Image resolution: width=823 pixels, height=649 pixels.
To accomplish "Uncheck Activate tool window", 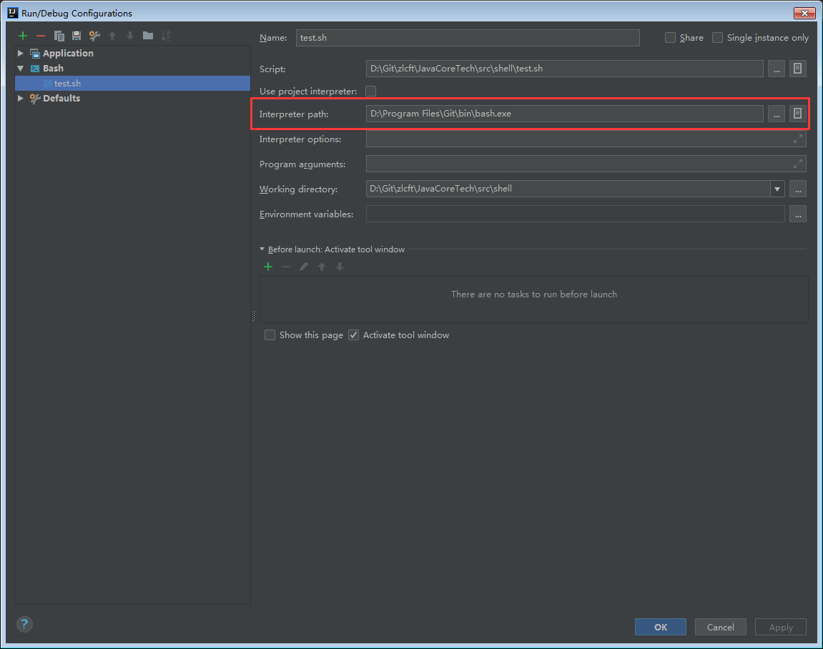I will point(353,335).
